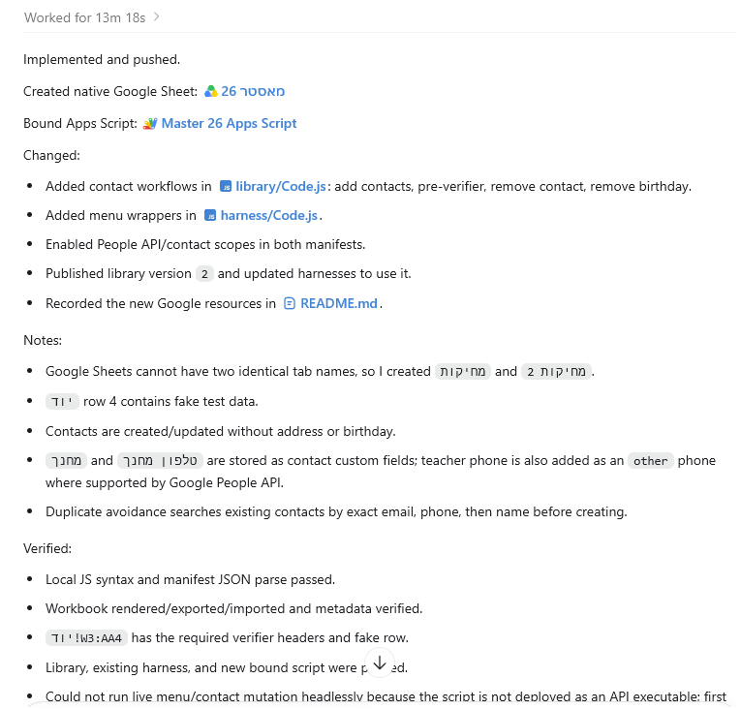741x709 pixels.
Task: Click the Google Drive icon beside the sheet link
Action: tap(211, 91)
